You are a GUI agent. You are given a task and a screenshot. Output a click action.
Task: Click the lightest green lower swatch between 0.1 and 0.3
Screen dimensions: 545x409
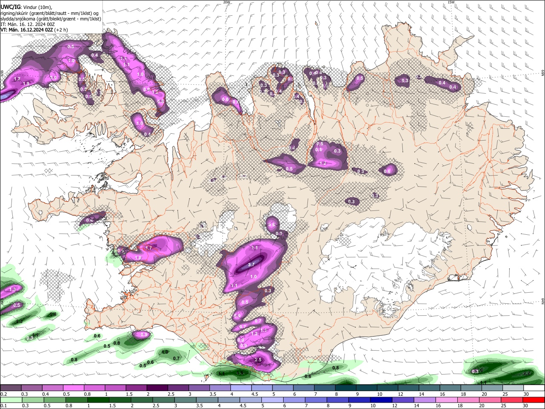click(x=11, y=400)
